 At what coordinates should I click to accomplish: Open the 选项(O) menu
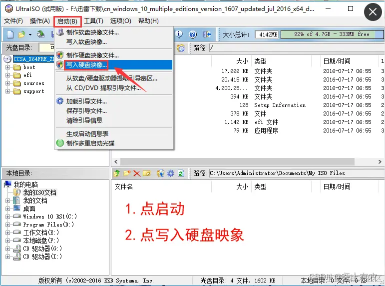(x=120, y=21)
